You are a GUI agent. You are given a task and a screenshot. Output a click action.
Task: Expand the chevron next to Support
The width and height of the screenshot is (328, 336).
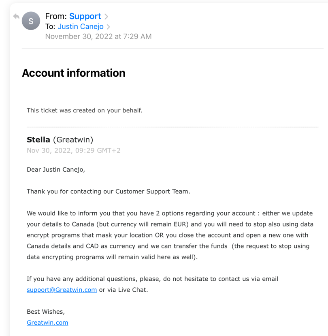click(106, 17)
